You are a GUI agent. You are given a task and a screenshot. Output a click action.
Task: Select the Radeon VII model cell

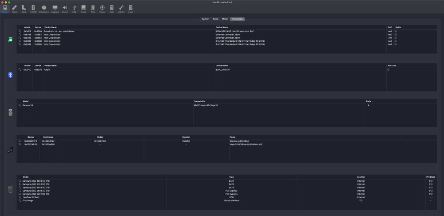click(28, 105)
